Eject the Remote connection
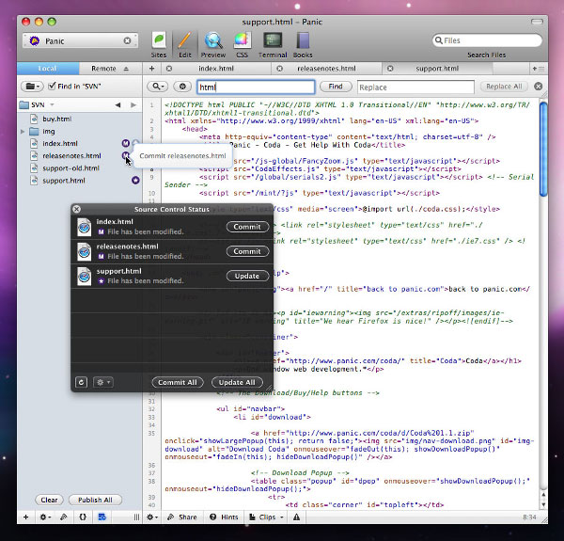564x541 pixels. point(126,69)
